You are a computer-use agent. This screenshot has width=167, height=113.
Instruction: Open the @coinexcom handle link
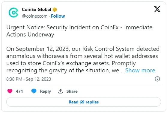34,16
